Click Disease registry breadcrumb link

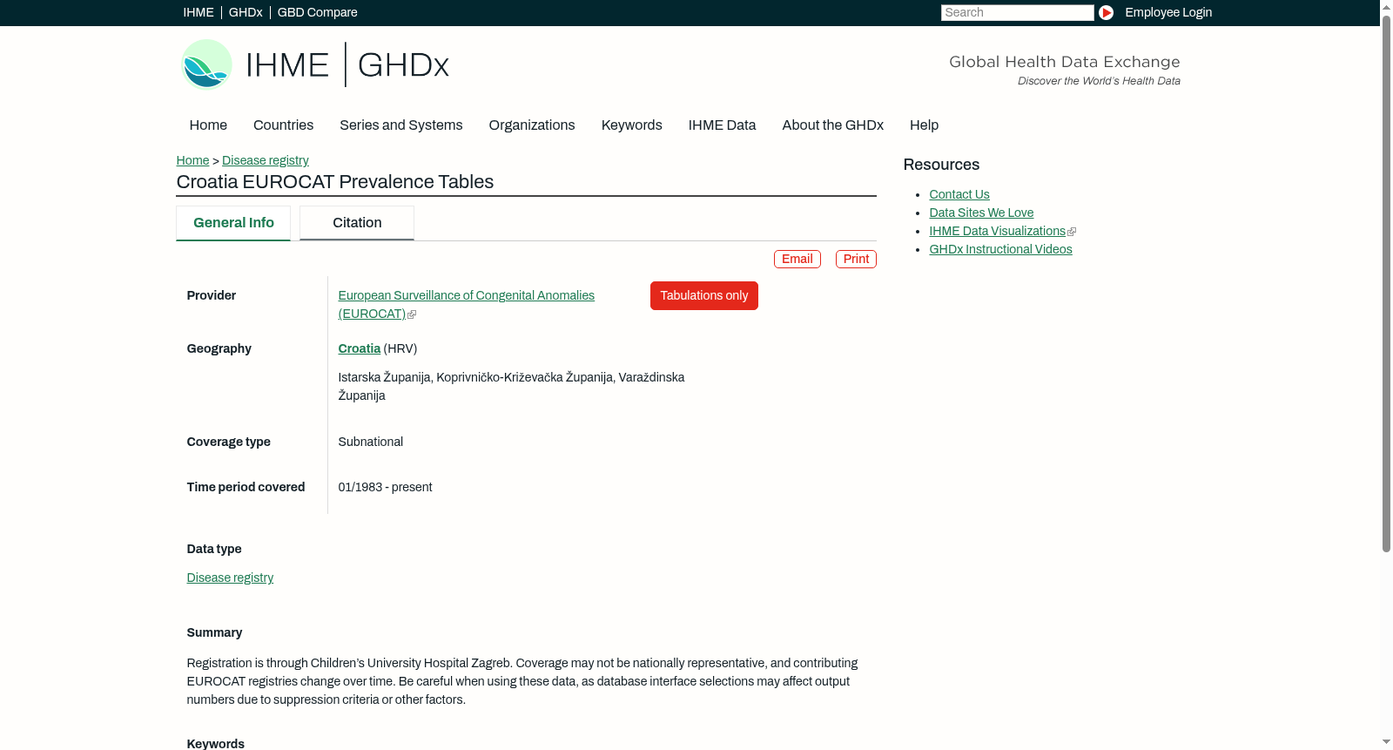pyautogui.click(x=266, y=160)
